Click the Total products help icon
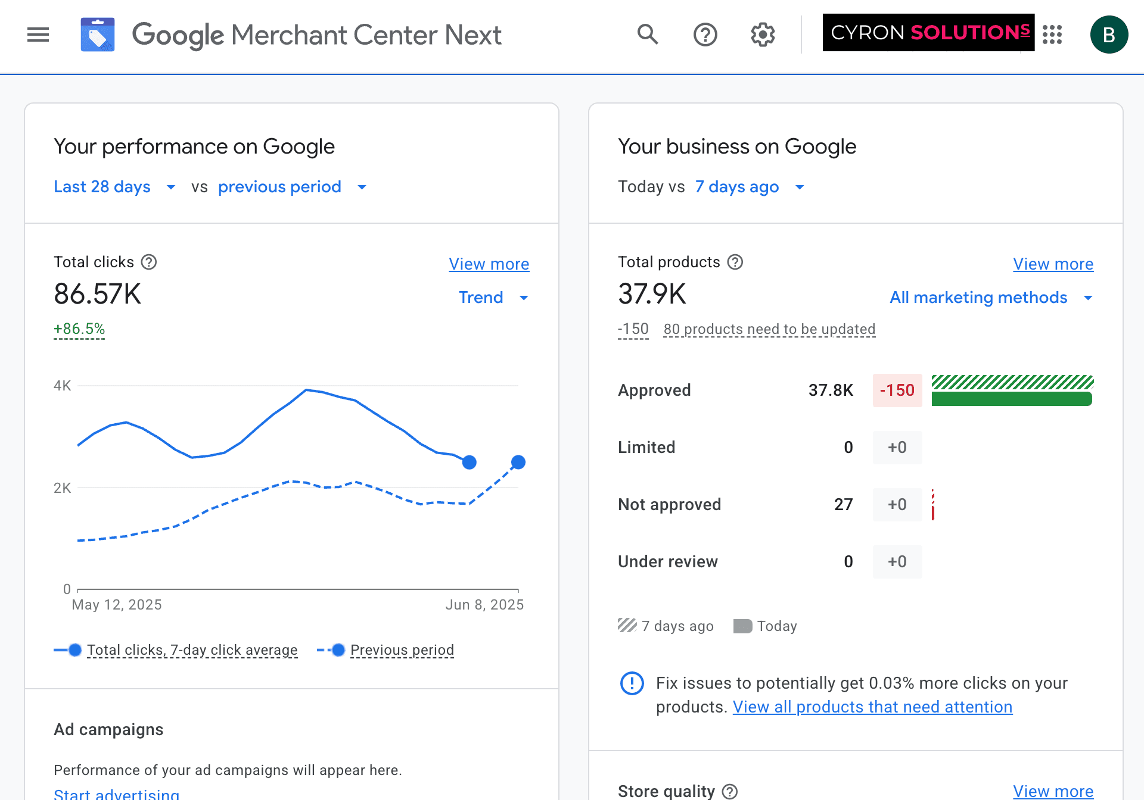Viewport: 1144px width, 800px height. click(x=735, y=262)
